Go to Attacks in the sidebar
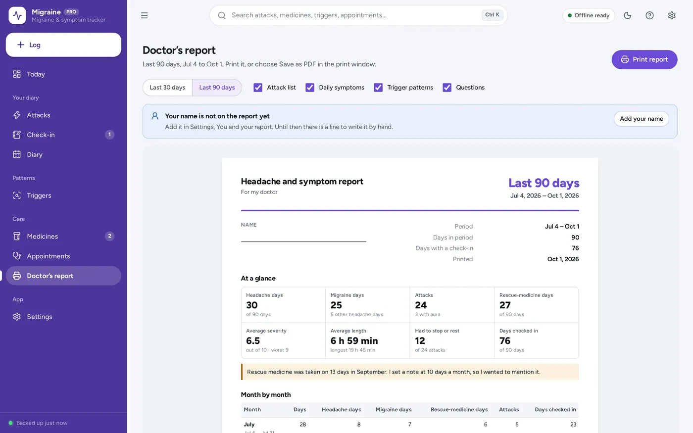Screen dimensions: 693x433 click(x=63, y=115)
